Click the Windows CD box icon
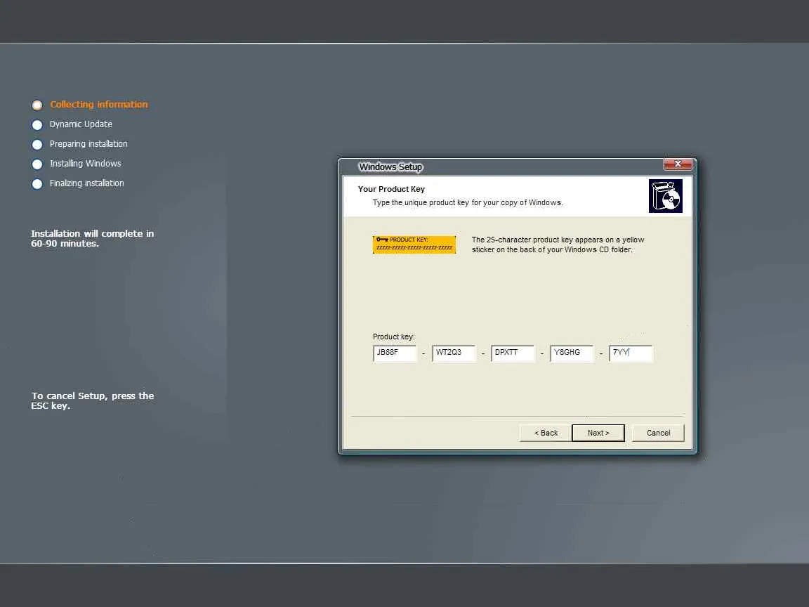The height and width of the screenshot is (607, 809). pyautogui.click(x=666, y=195)
